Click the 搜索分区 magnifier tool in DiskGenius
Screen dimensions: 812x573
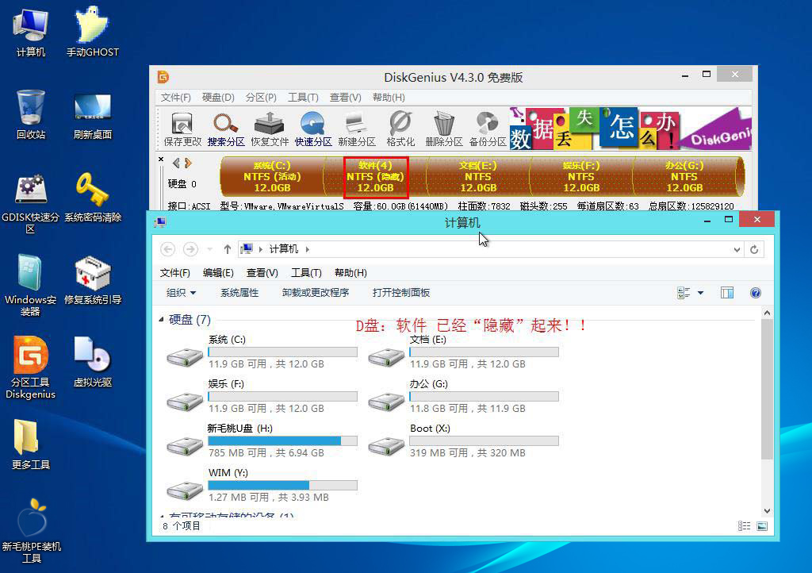click(x=226, y=129)
